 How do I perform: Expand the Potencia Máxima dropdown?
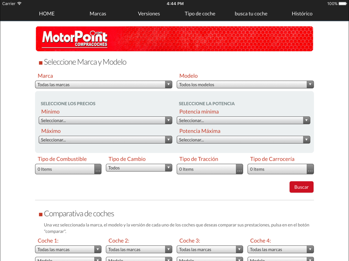click(243, 140)
